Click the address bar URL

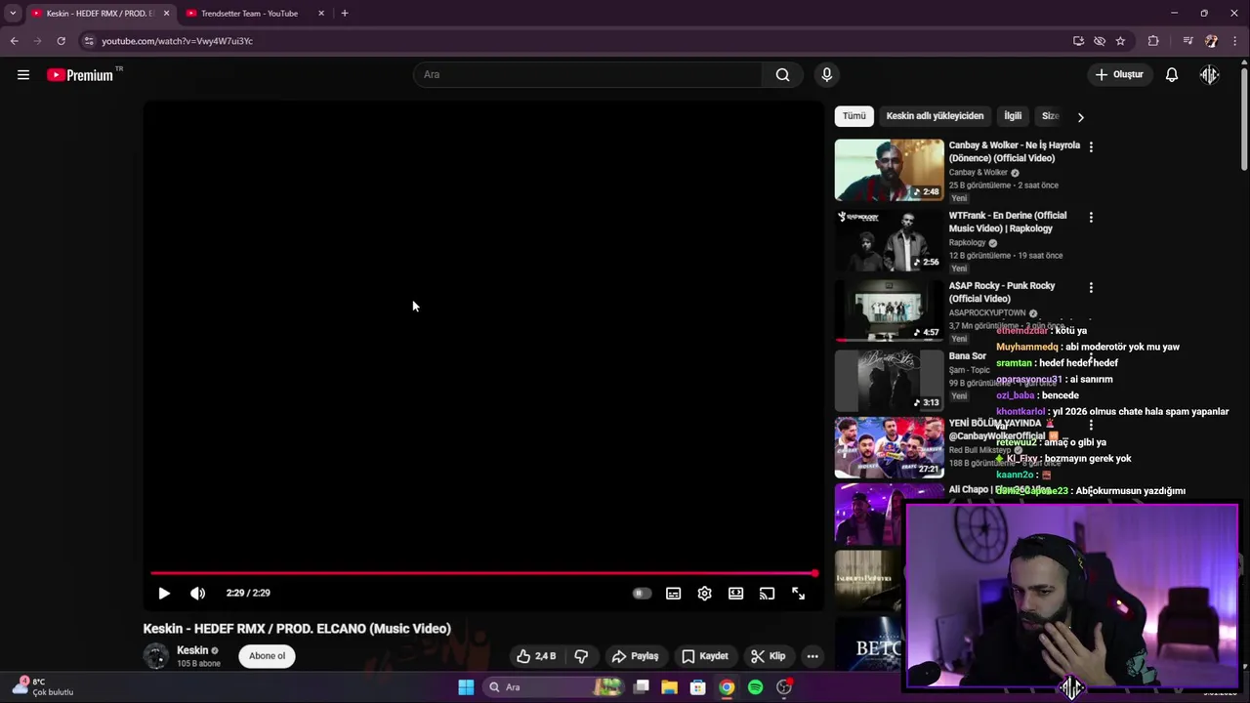tap(178, 41)
